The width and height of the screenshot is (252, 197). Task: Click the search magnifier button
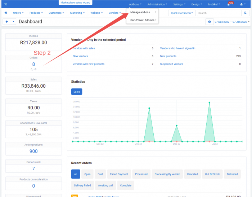(245, 13)
